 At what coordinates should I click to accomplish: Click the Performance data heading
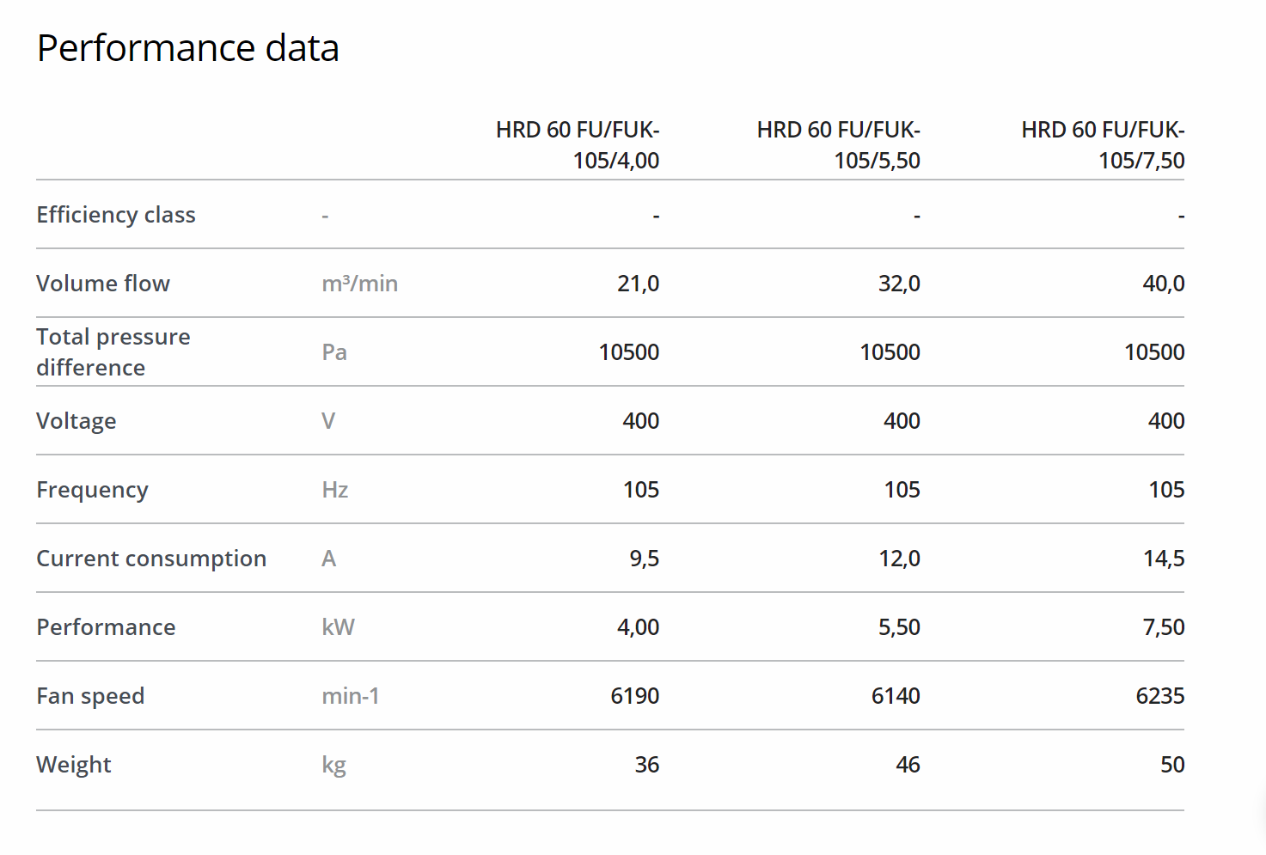click(x=187, y=48)
